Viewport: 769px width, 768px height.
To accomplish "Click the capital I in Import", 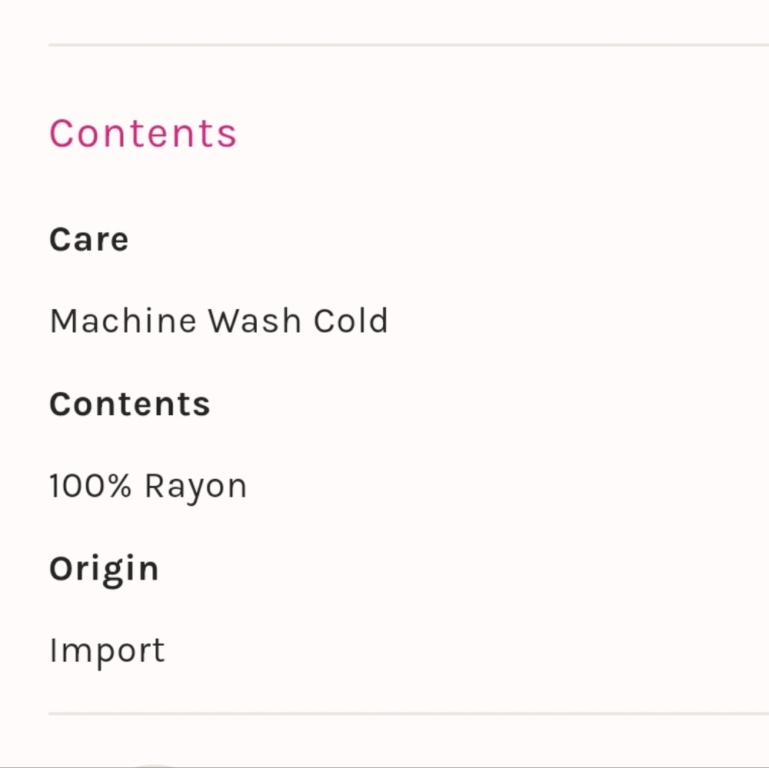I will point(53,651).
